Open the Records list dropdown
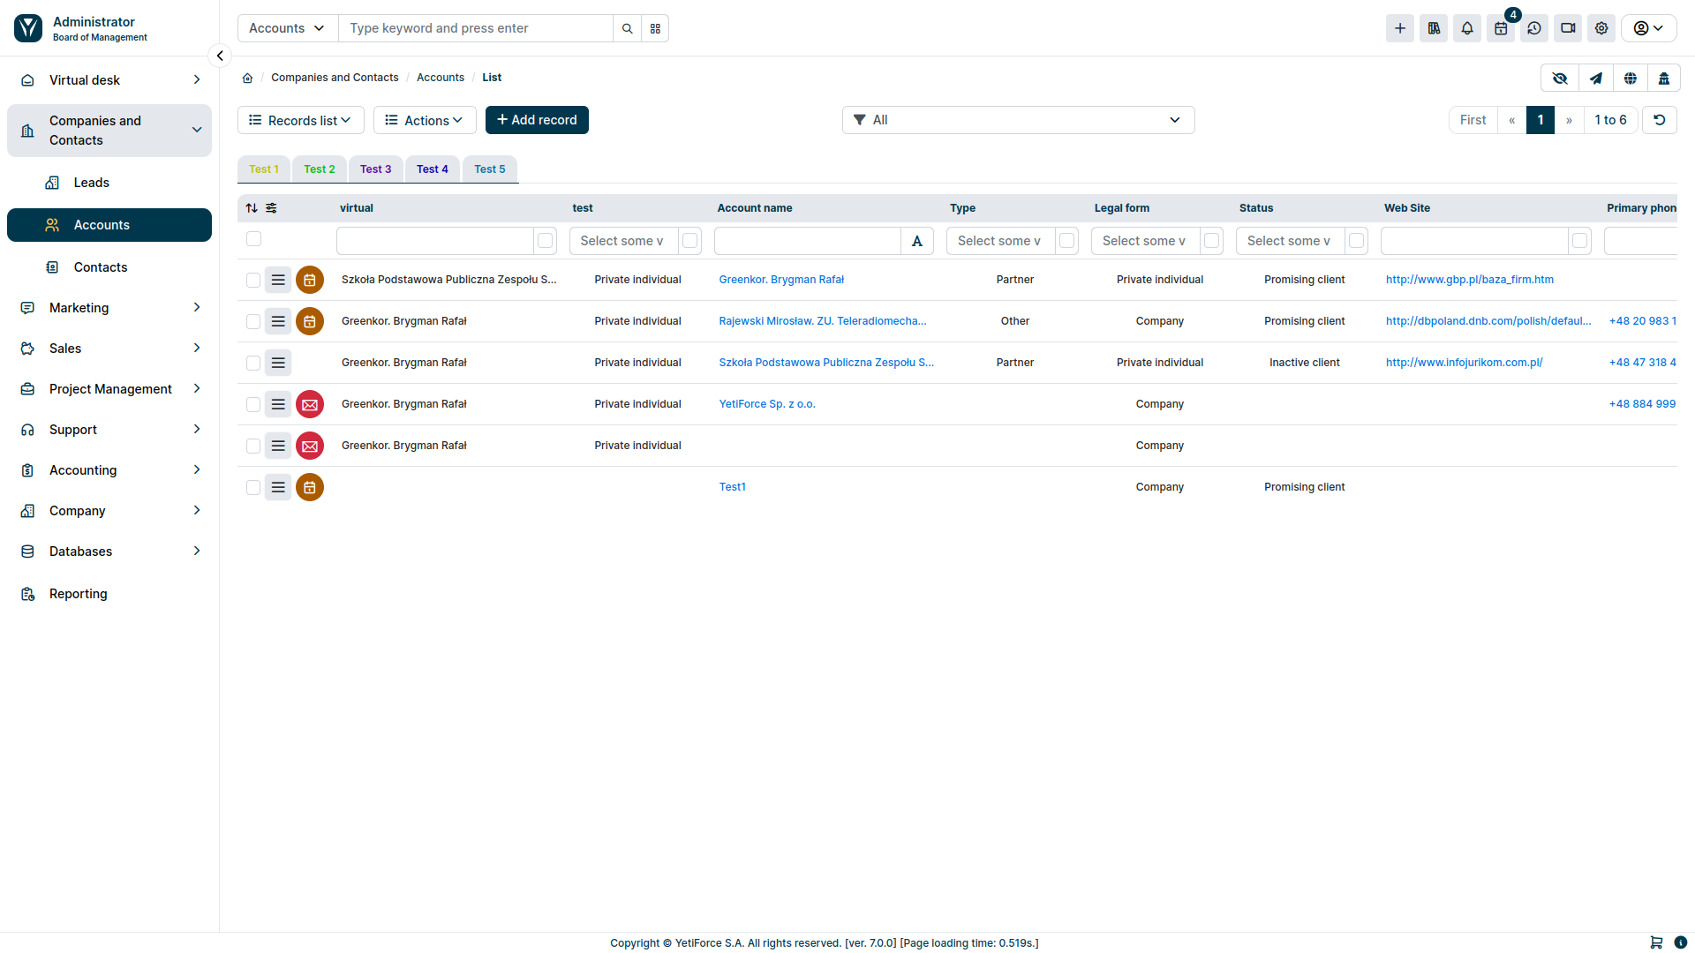1695x953 pixels. point(301,120)
